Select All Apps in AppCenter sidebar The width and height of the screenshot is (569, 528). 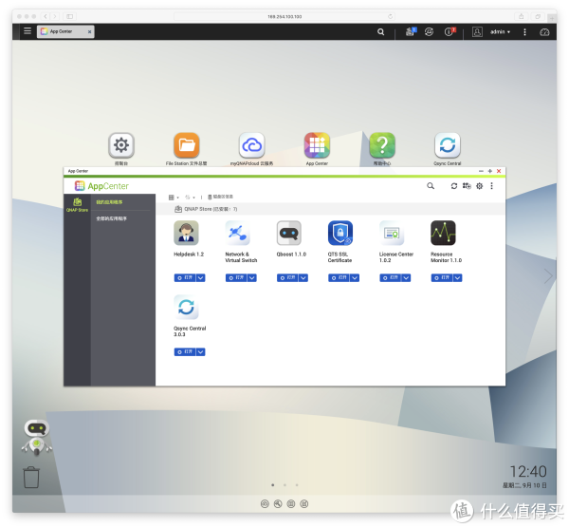[111, 218]
